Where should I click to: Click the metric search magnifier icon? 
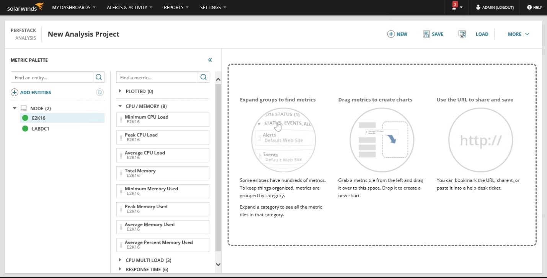coord(204,77)
